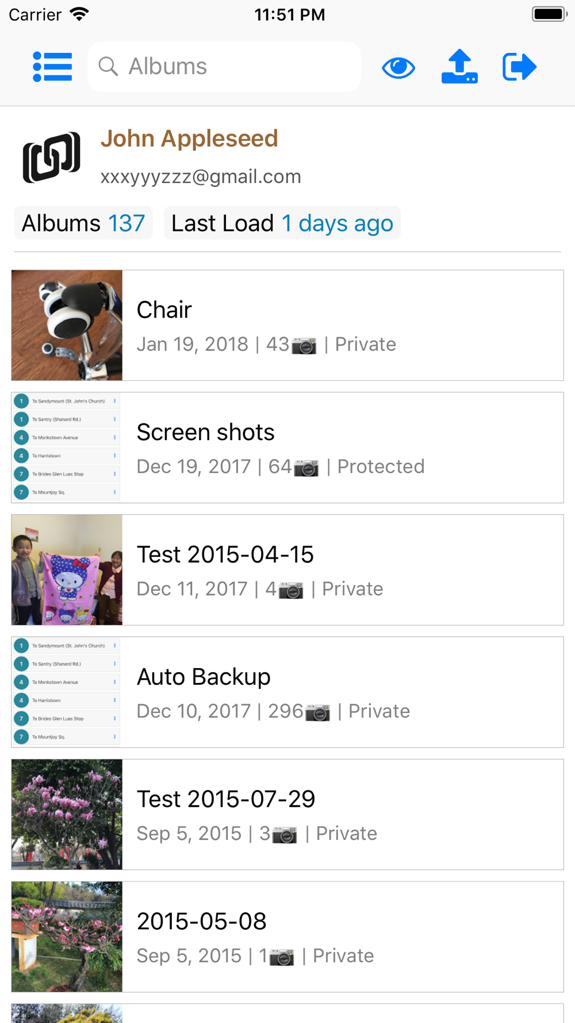Tap the sign-out arrow icon

coord(520,67)
